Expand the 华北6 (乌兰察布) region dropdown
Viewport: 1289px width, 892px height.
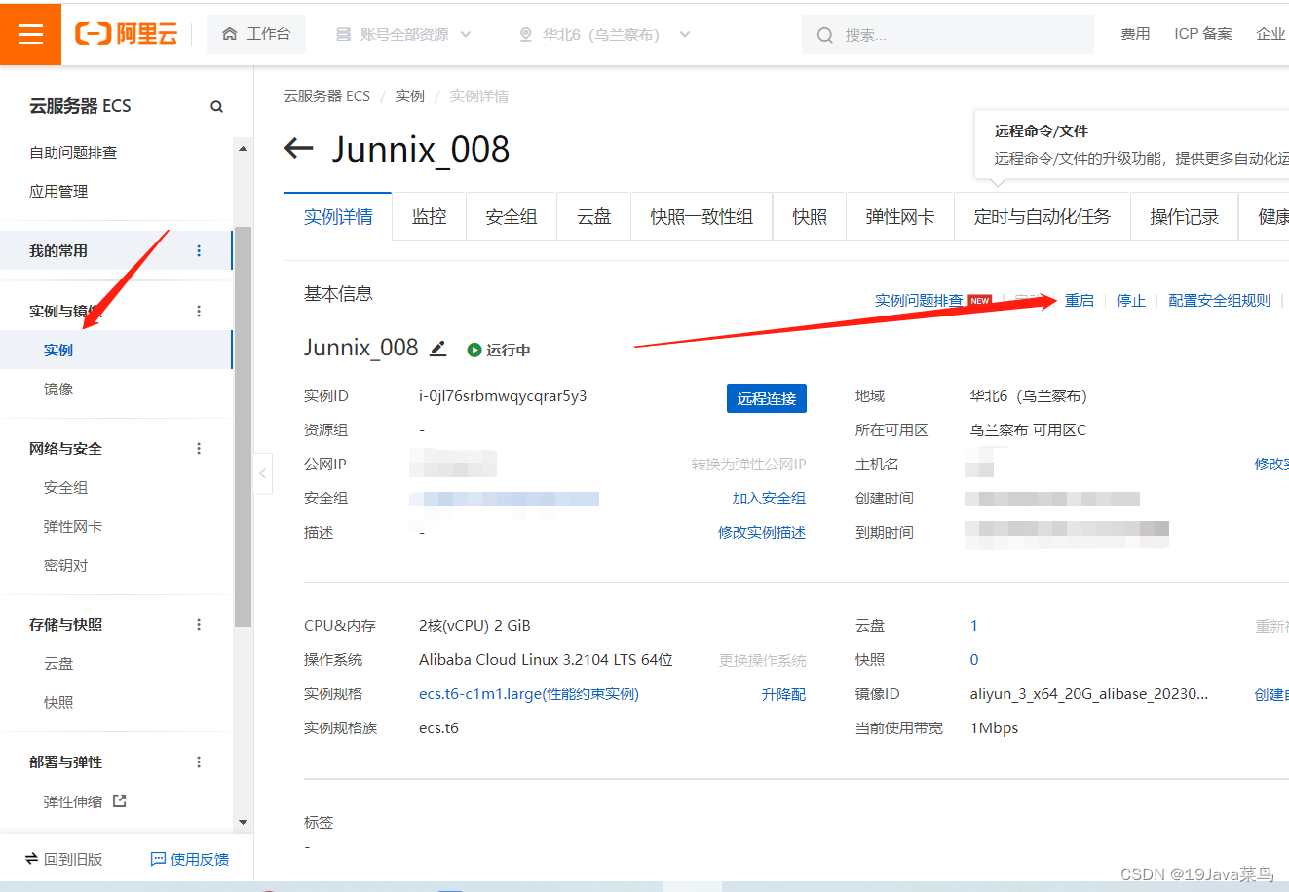(604, 34)
